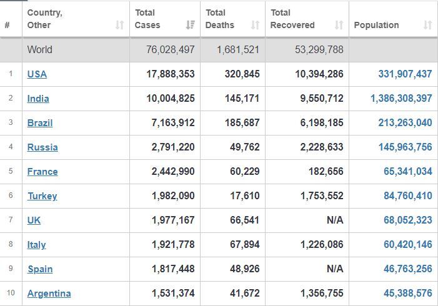The image size is (438, 306).
Task: Click the # column header
Action: [x=7, y=25]
